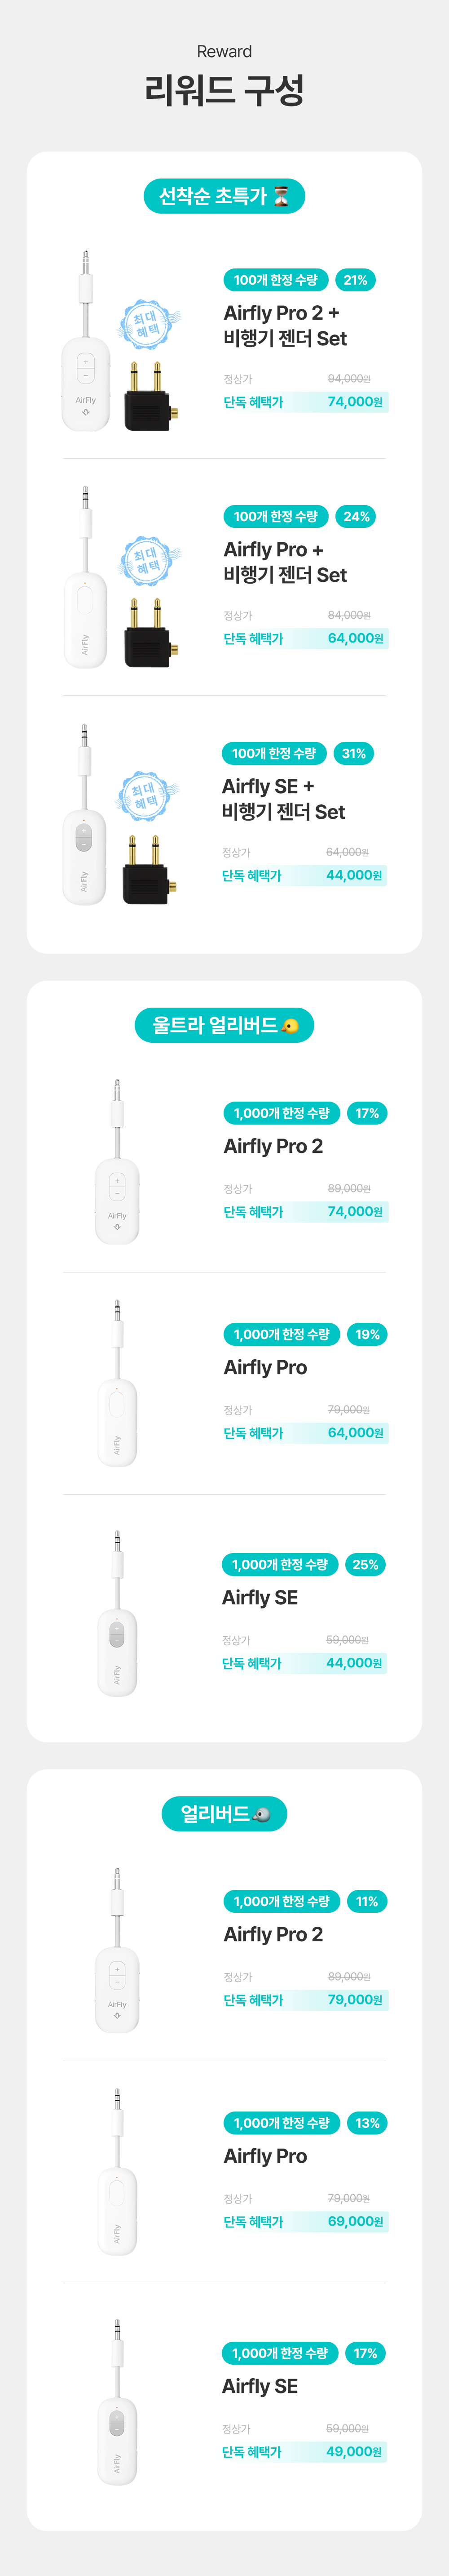Click the 13% discount badge for Airfly Pro
Viewport: 449px width, 2576px height.
[x=367, y=2123]
